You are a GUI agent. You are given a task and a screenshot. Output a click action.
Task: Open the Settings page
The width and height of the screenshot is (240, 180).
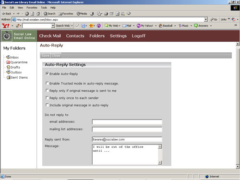coord(118,36)
